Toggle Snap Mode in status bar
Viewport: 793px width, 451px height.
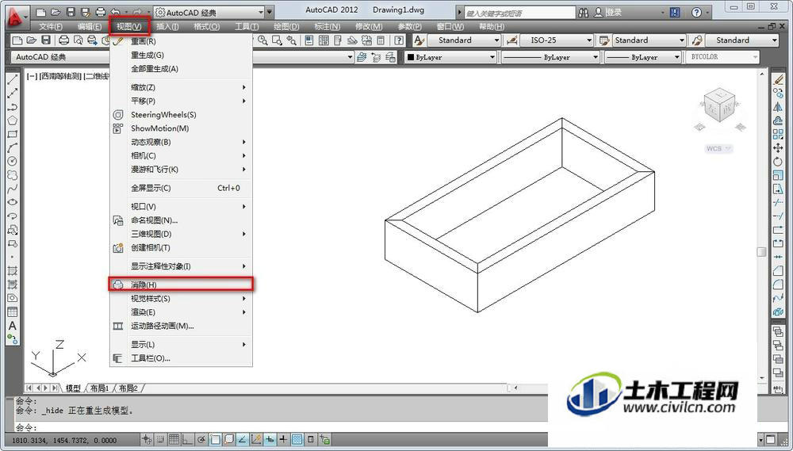click(160, 439)
